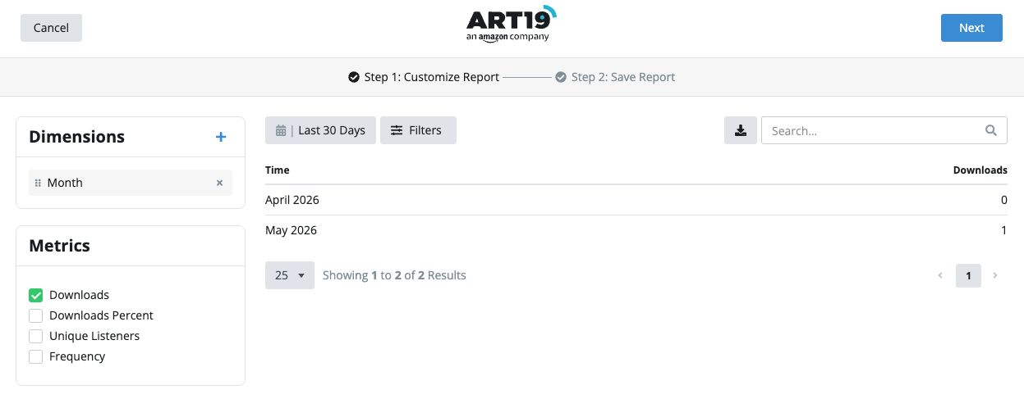Enable the Unique Listeners metric

click(x=35, y=336)
